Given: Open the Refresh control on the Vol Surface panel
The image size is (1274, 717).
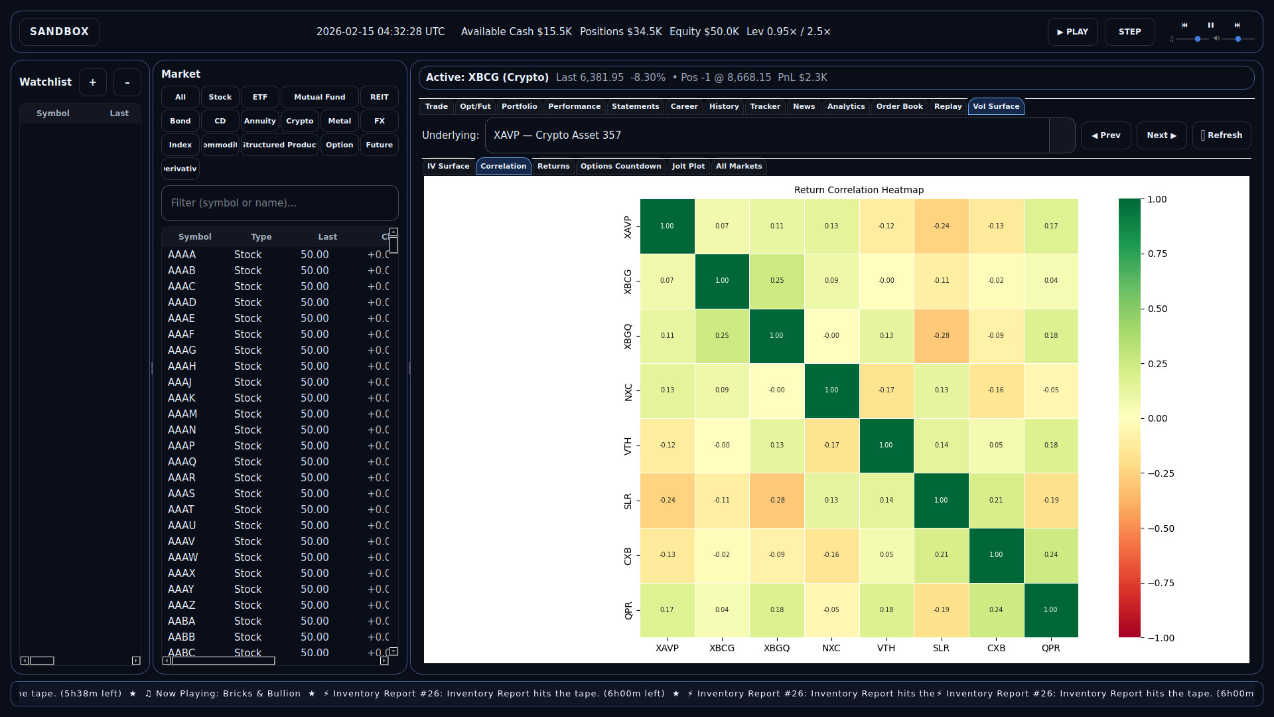Looking at the screenshot, I should tap(1222, 135).
